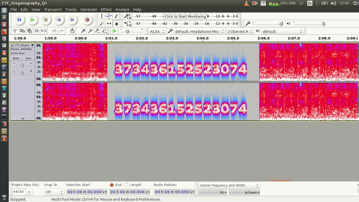Click the Selection Start time field

[x=87, y=192]
